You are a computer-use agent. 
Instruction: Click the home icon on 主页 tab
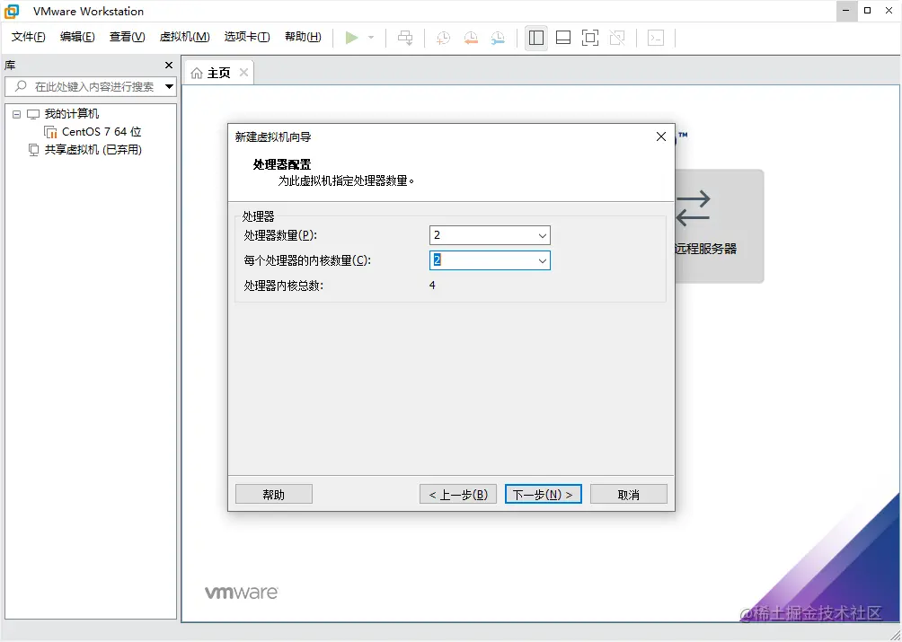coord(197,73)
